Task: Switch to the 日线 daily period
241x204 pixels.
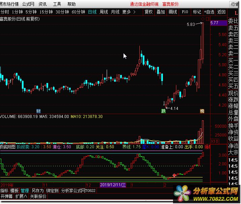Action: pos(92,12)
